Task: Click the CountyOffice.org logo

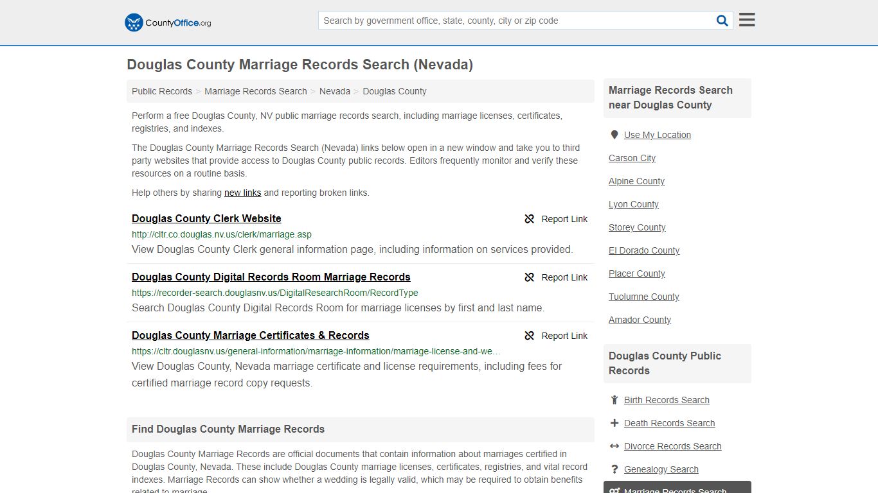Action: pyautogui.click(x=168, y=22)
